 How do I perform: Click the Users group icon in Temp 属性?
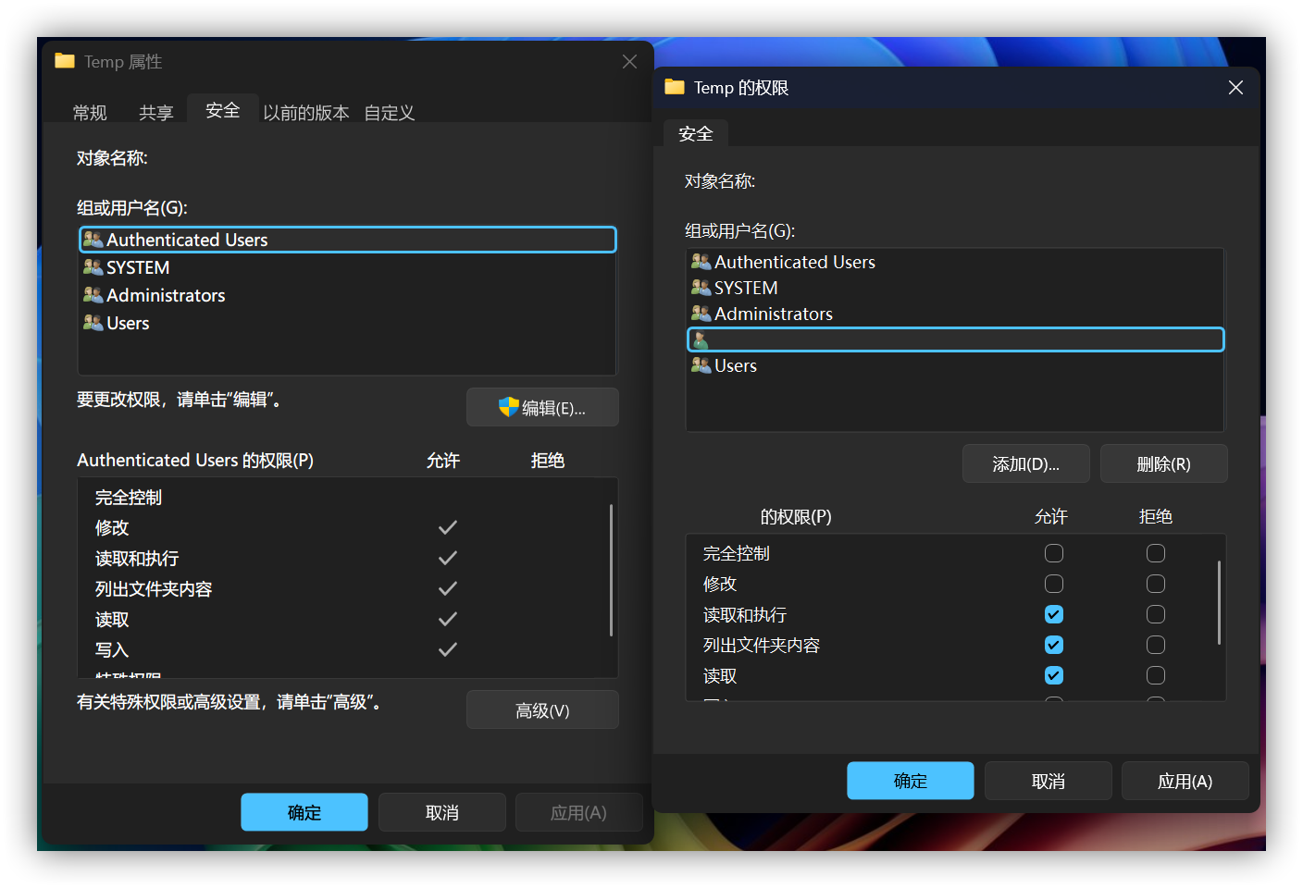tap(93, 323)
